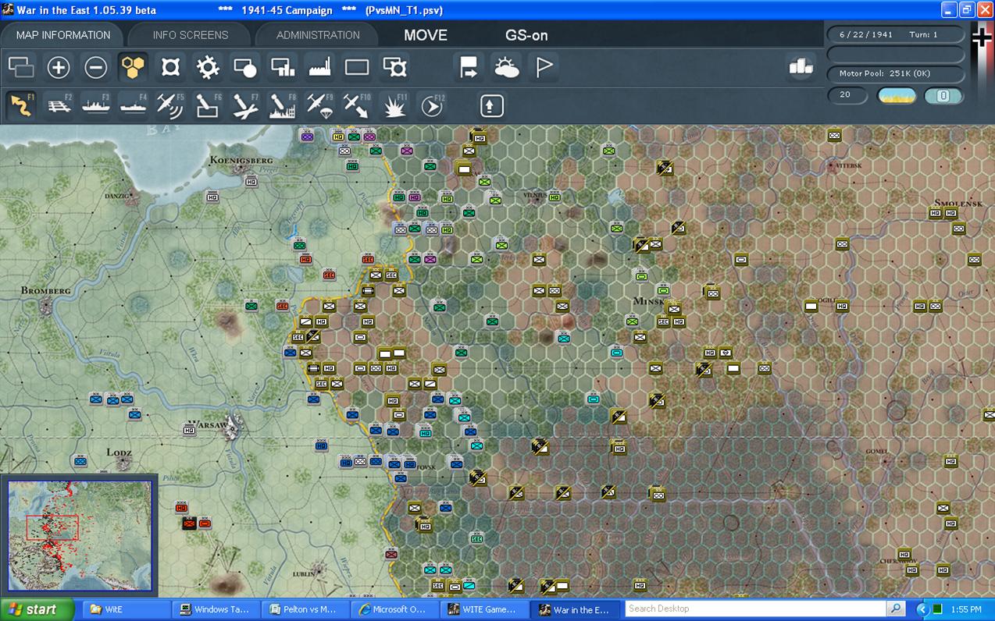Select F3 naval transport mode
Screen dimensions: 995x621
[95, 105]
